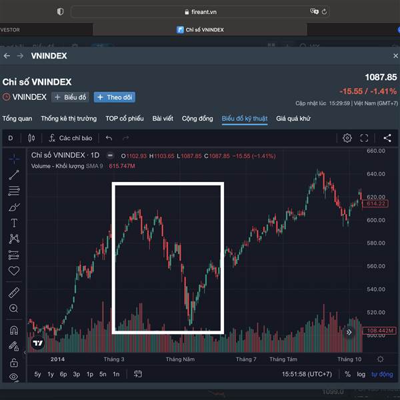The width and height of the screenshot is (400, 400).
Task: Click the fireant.vn address bar
Action: 200,12
